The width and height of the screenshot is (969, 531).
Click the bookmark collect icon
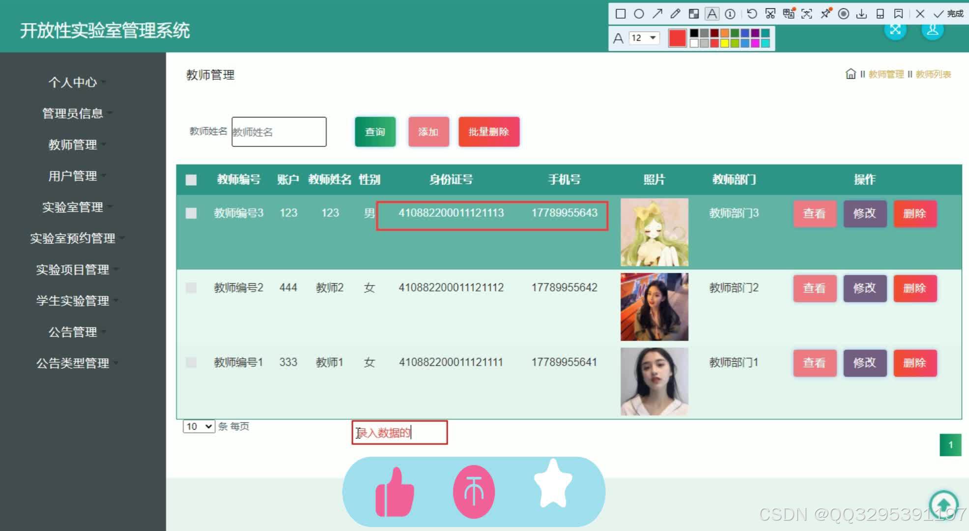[898, 14]
